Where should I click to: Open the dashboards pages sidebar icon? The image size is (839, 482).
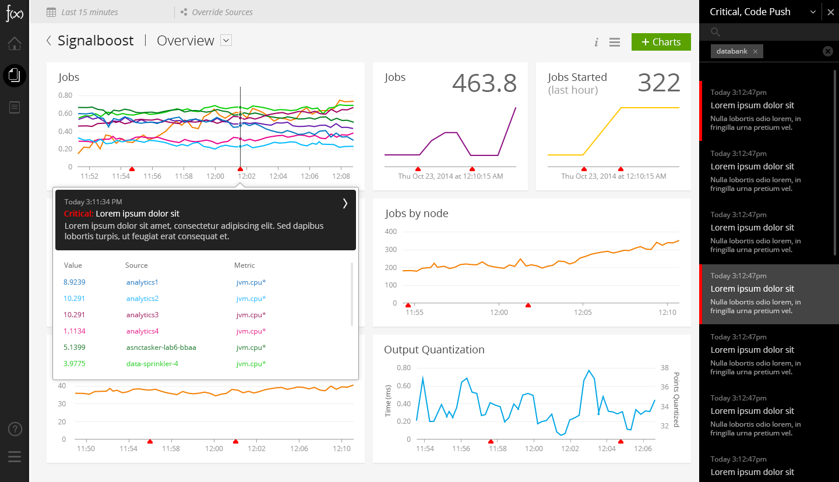click(15, 76)
